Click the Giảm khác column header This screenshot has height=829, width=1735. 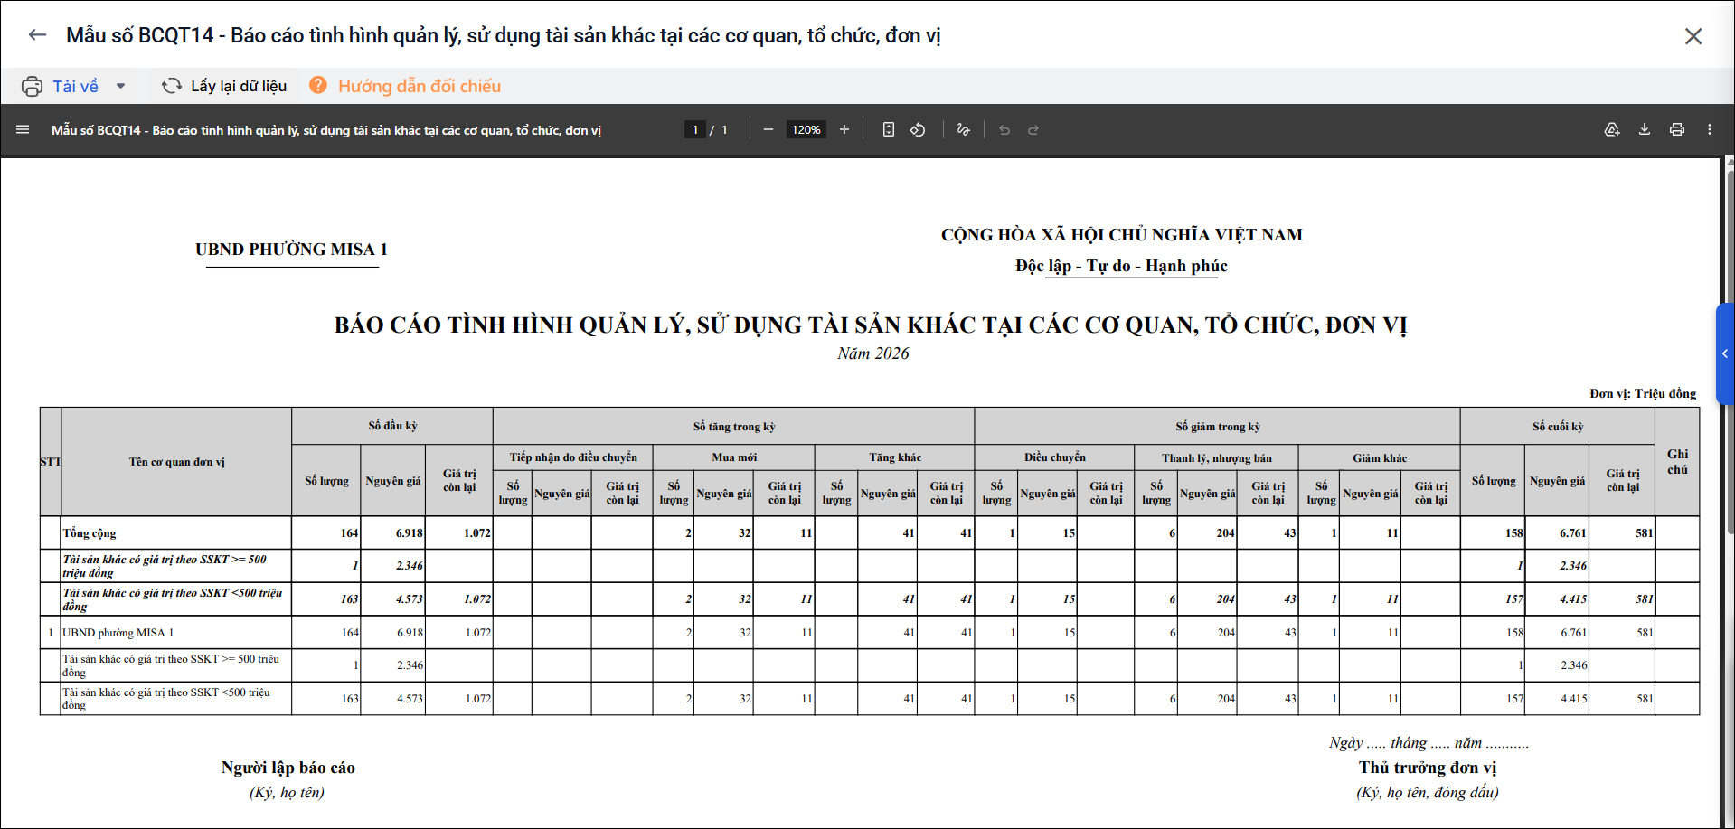coord(1380,458)
